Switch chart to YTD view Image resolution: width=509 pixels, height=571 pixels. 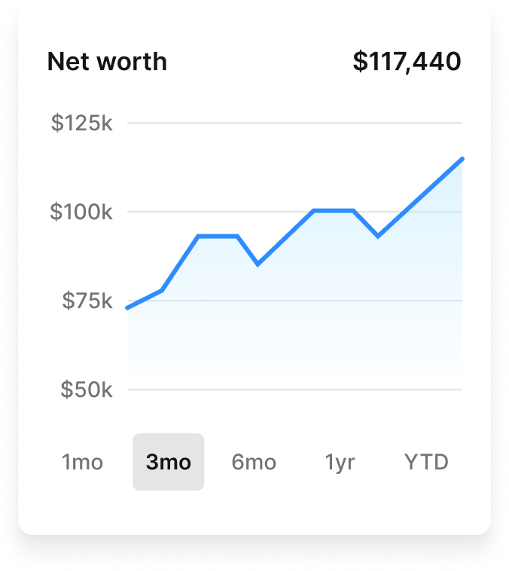coord(426,462)
